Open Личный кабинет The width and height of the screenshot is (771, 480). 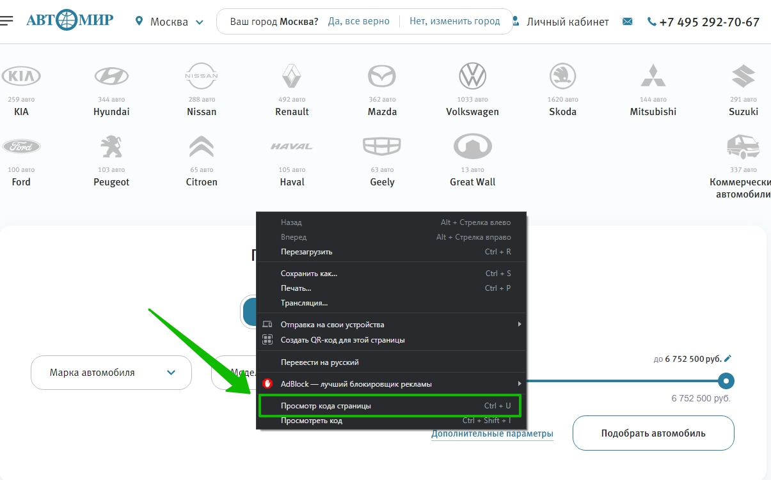tap(568, 22)
